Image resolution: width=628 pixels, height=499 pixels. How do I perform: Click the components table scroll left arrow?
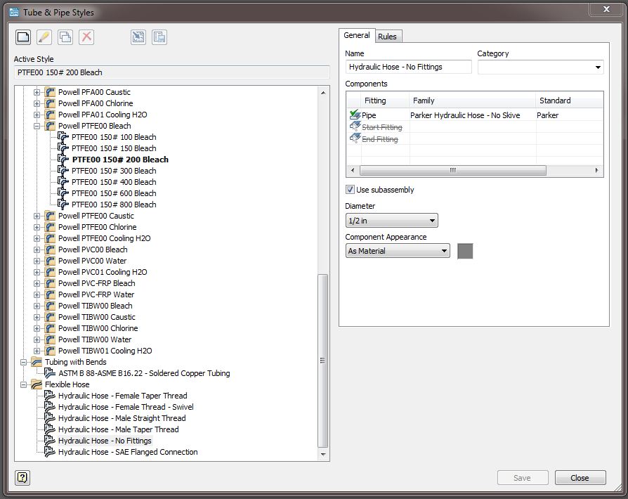tap(353, 170)
